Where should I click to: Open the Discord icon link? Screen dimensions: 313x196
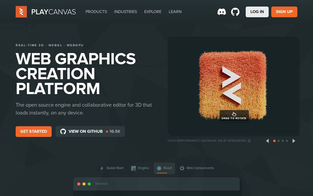[222, 12]
